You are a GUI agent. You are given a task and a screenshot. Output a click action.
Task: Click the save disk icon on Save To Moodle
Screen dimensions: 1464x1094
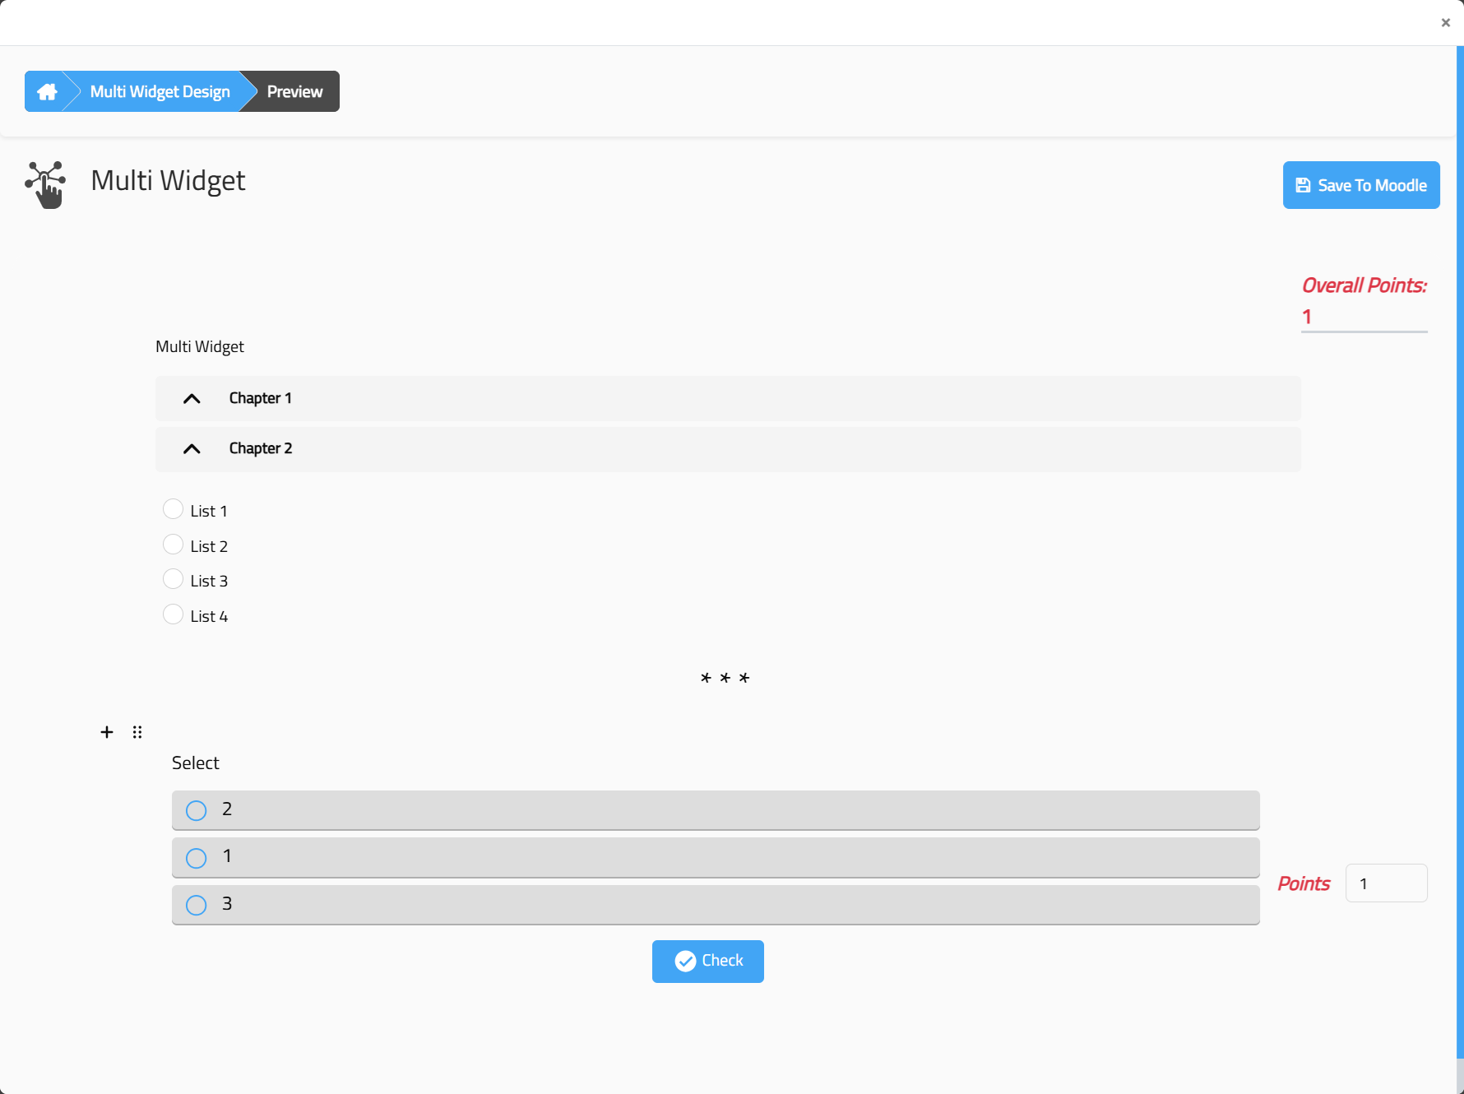[1304, 185]
